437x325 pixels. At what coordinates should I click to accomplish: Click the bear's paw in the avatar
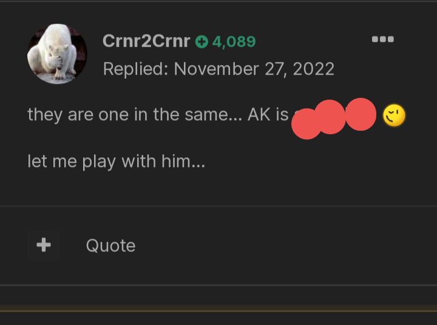pyautogui.click(x=58, y=63)
